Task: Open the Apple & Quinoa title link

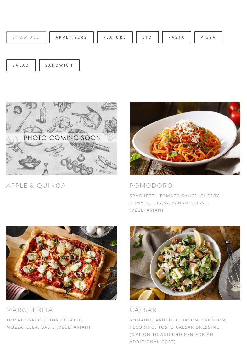Action: tap(36, 186)
